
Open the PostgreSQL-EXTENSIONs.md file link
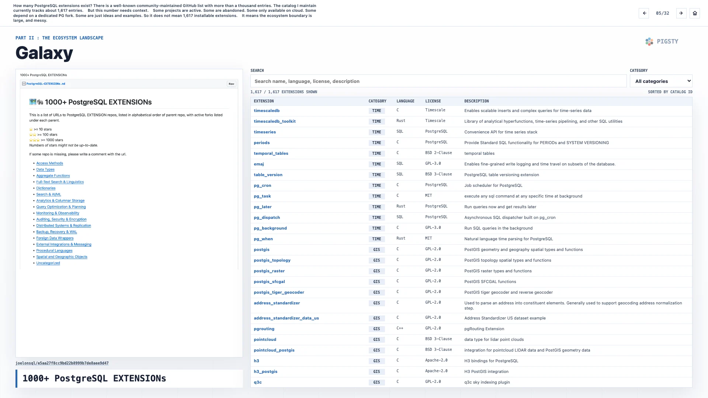[46, 84]
